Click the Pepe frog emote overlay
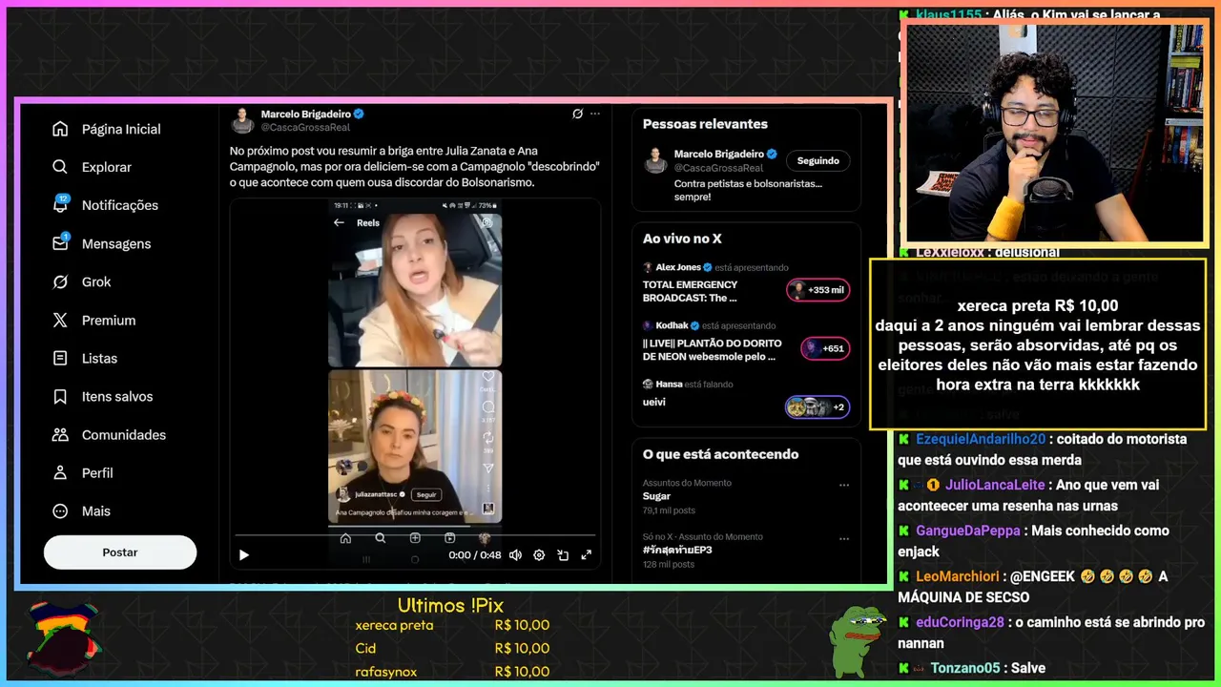Screen dimensions: 1221x687 pyautogui.click(x=857, y=641)
